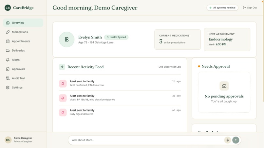264x148 pixels.
Task: Click the "No pending approvals" message
Action: coord(224,96)
